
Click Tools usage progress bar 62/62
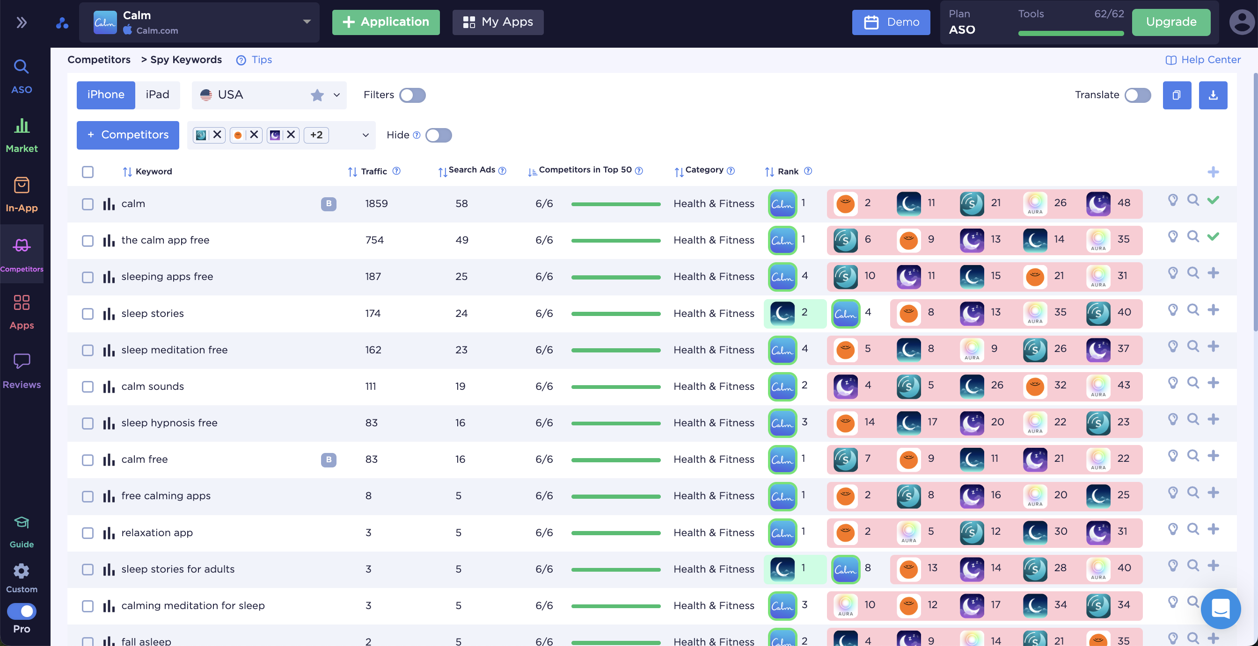click(1071, 34)
